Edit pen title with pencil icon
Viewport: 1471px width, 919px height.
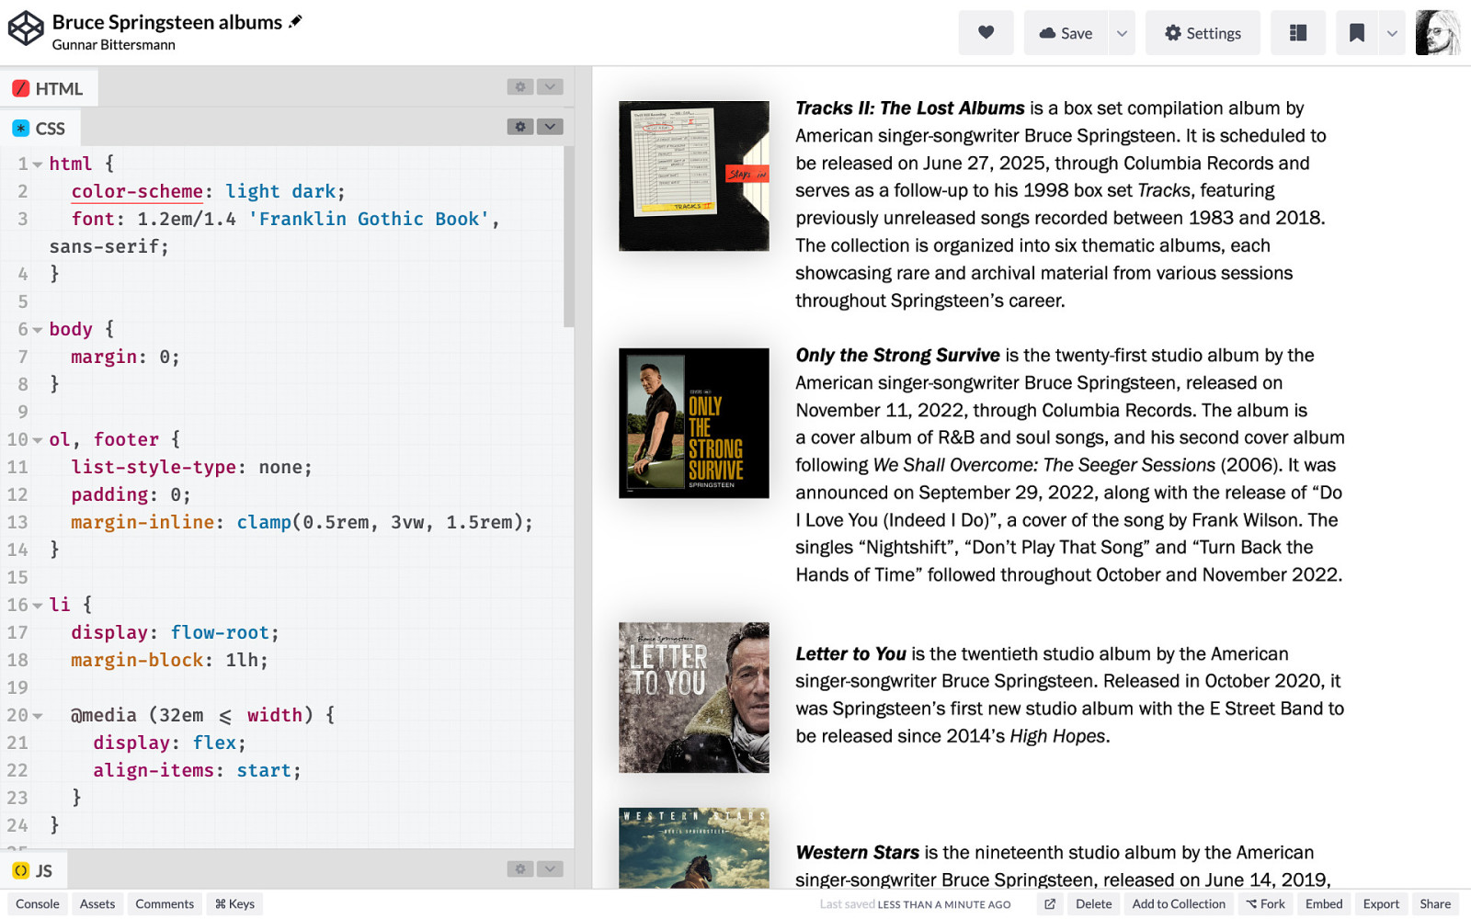tap(295, 21)
